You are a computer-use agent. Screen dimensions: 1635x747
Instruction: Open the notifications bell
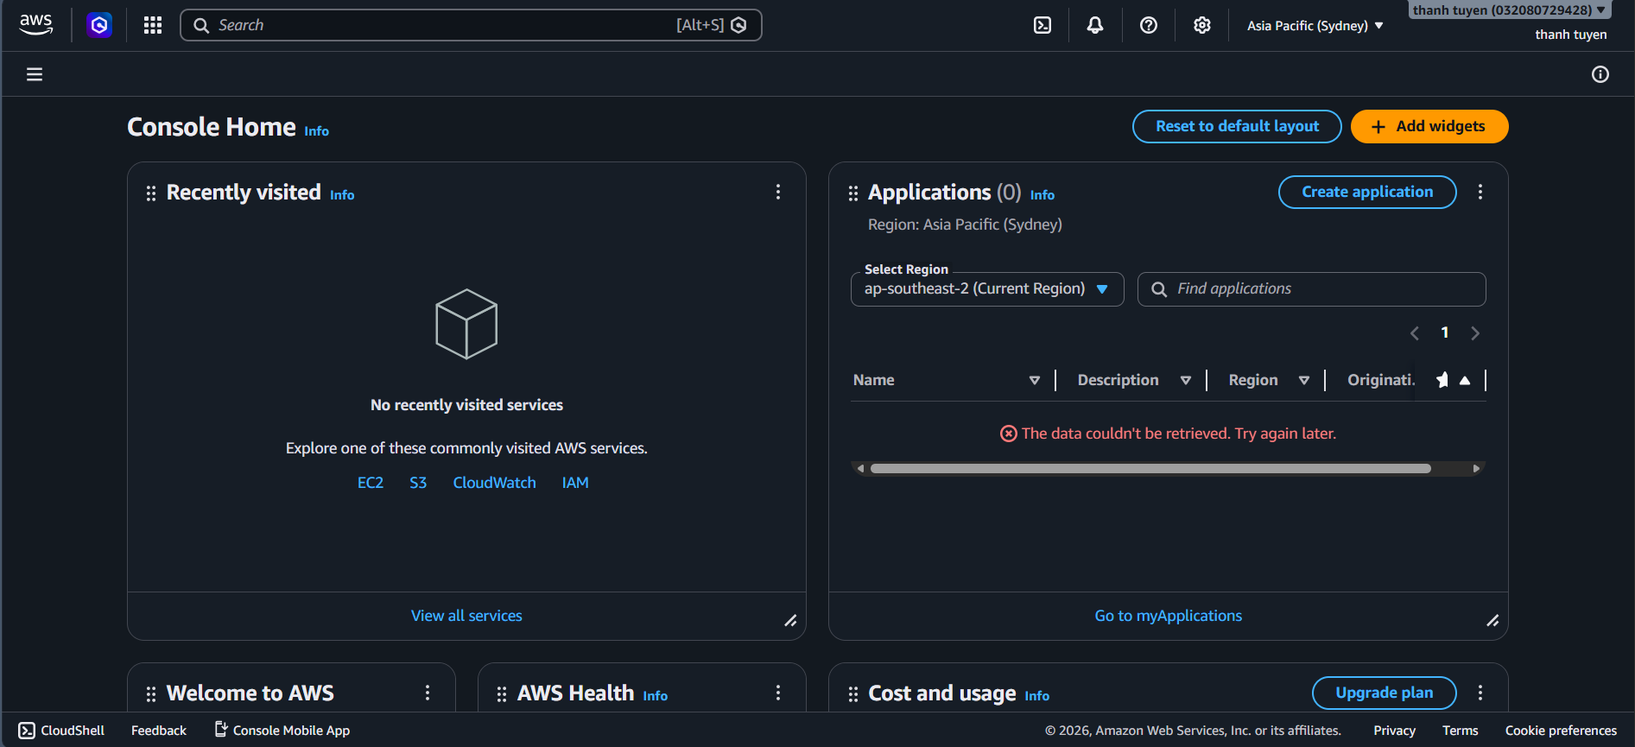(x=1095, y=25)
